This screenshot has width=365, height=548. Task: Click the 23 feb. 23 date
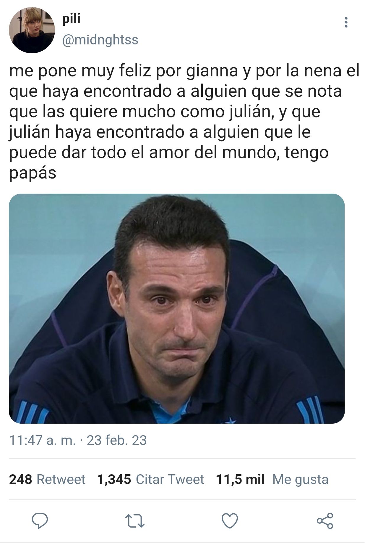point(117,440)
